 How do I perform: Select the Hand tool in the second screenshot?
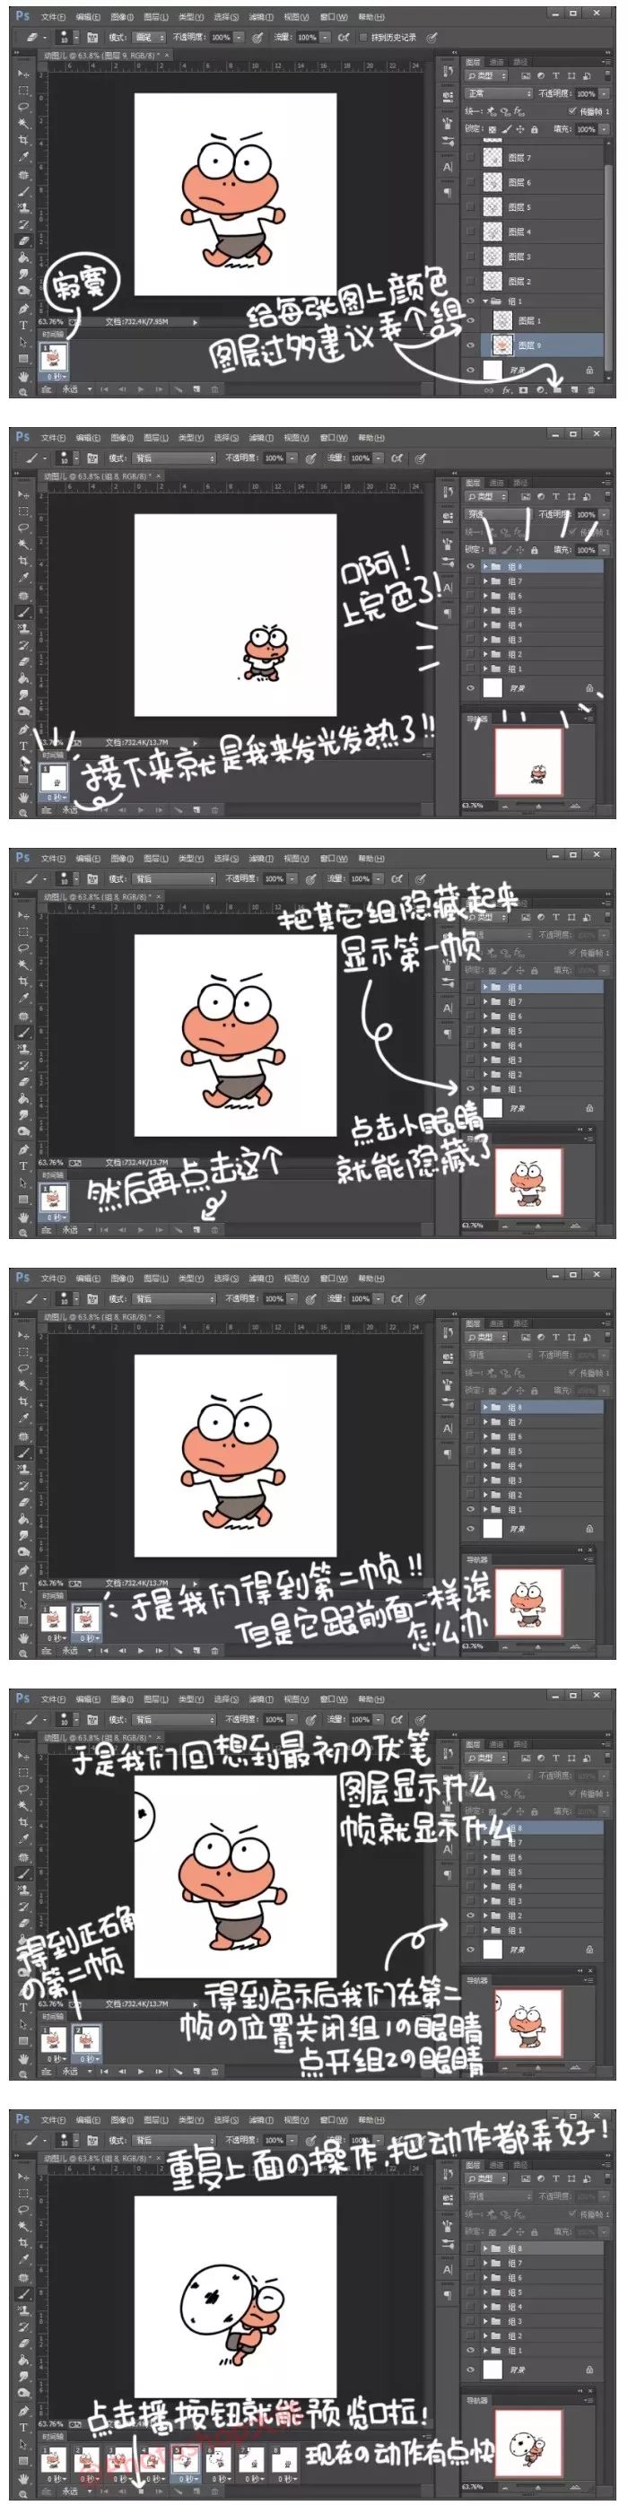[x=24, y=797]
